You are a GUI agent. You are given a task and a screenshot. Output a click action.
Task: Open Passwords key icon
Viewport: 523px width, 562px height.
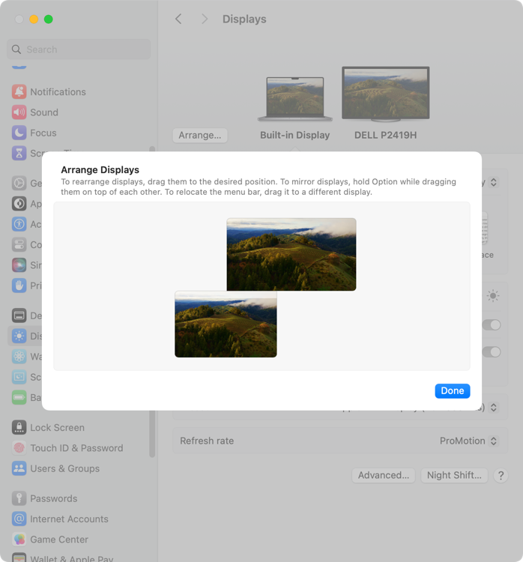(x=19, y=498)
